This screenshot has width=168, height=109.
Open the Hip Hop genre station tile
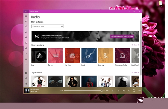(72, 55)
